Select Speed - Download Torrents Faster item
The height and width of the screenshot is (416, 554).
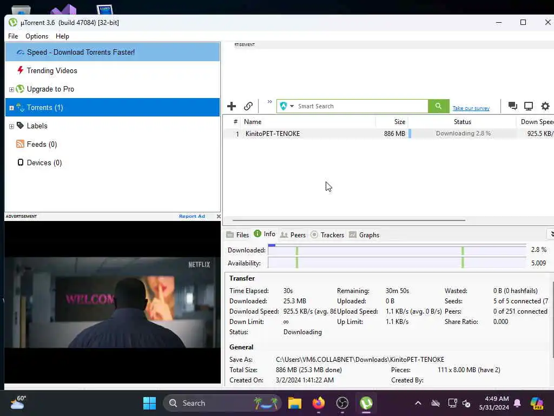113,52
